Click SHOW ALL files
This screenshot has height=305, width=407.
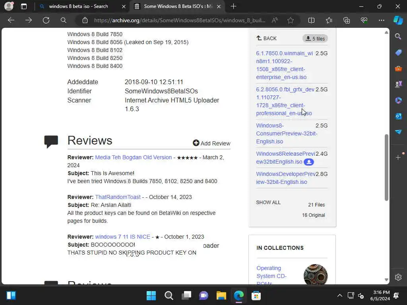(x=268, y=203)
